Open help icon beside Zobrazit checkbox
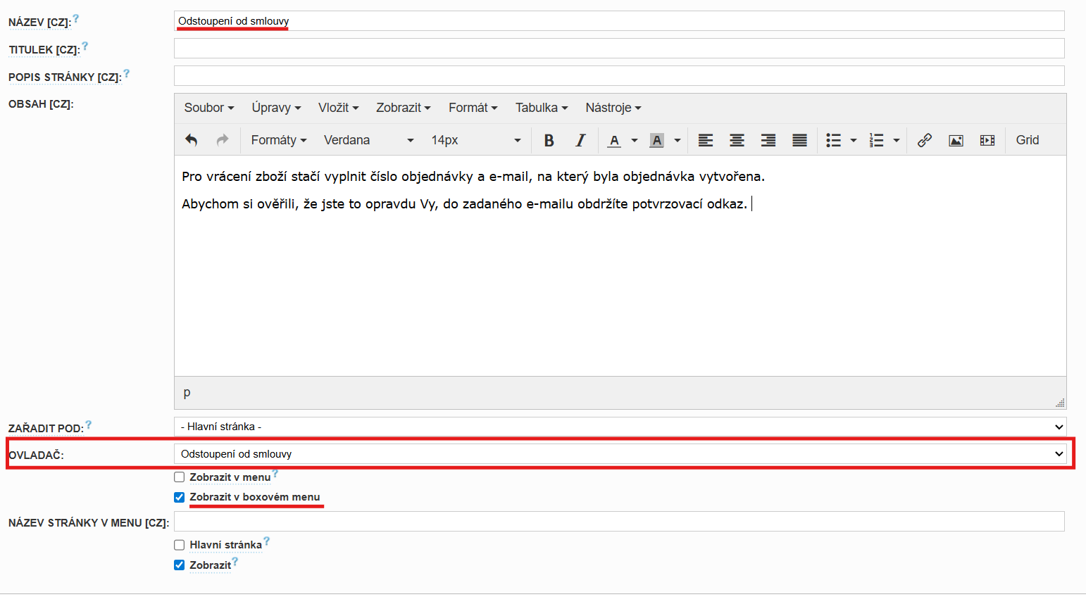Image resolution: width=1086 pixels, height=597 pixels. [x=235, y=562]
